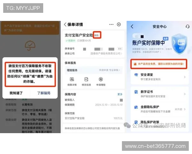
Task: Tap the 保障中 status badge
Action: (70, 41)
